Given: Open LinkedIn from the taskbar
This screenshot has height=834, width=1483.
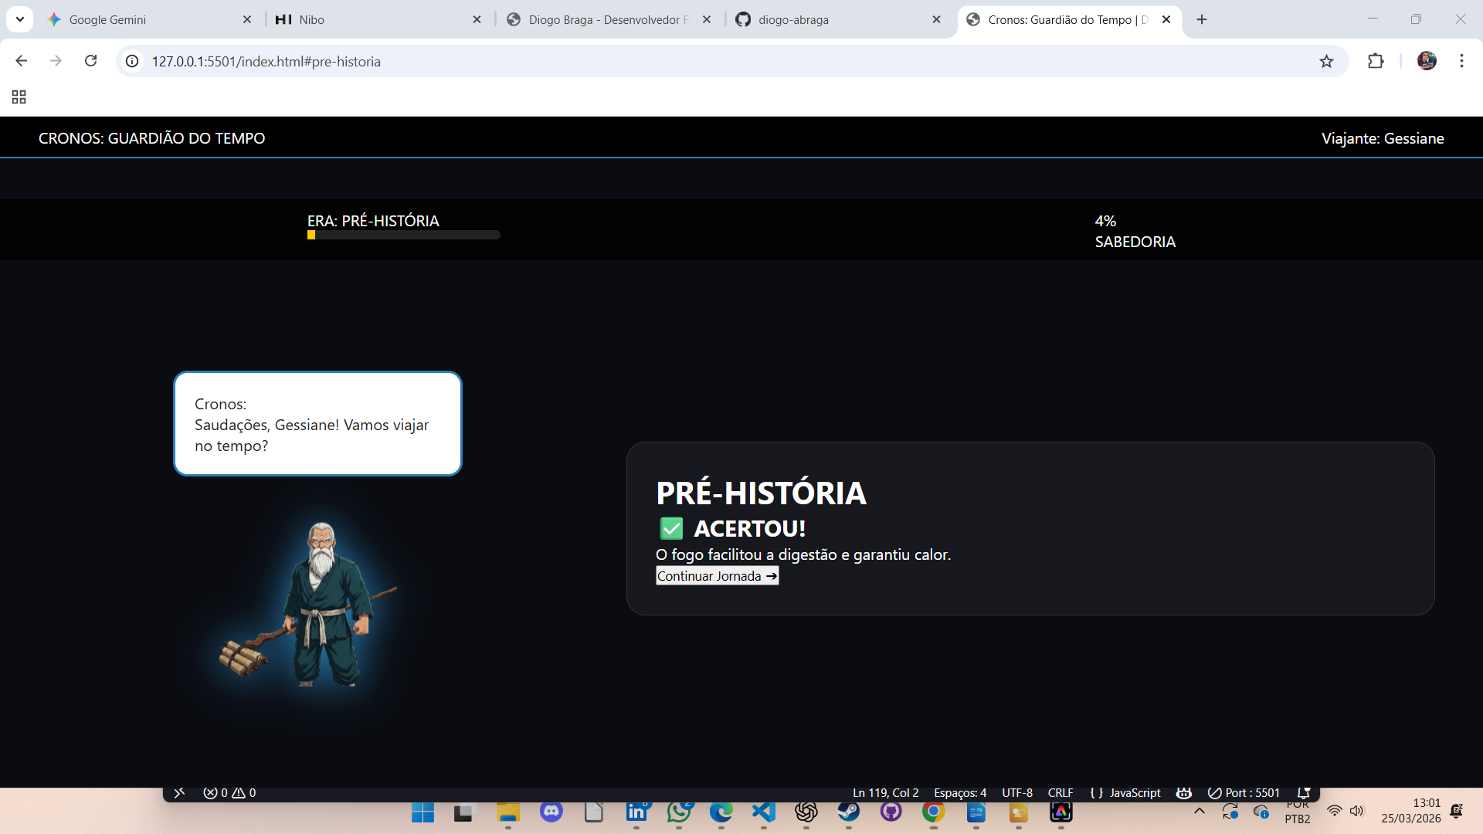Looking at the screenshot, I should [636, 812].
